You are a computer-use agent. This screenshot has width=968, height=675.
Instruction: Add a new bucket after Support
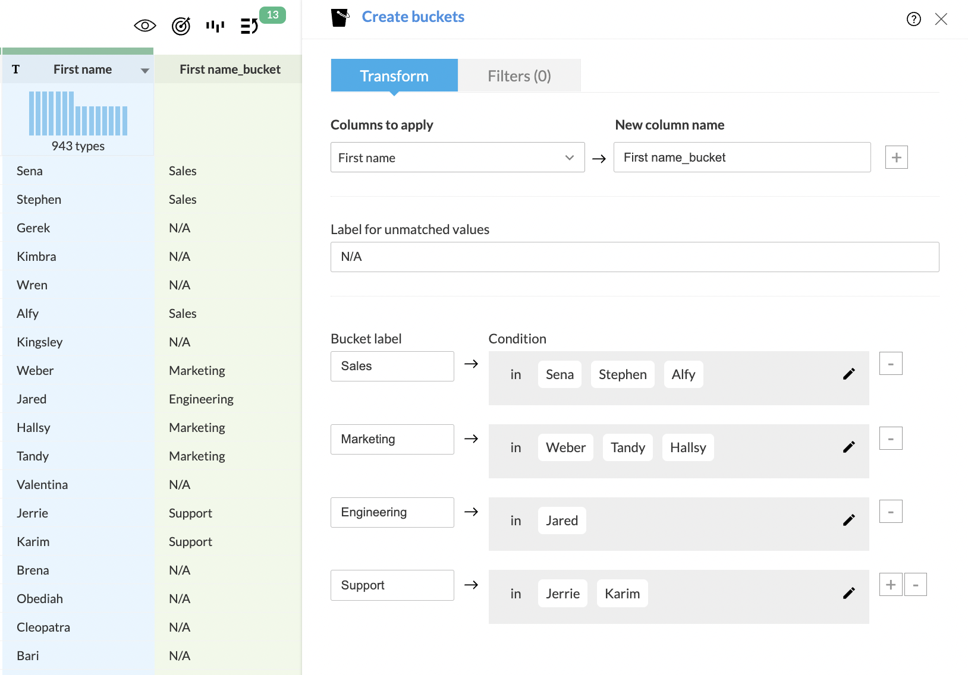pos(890,585)
